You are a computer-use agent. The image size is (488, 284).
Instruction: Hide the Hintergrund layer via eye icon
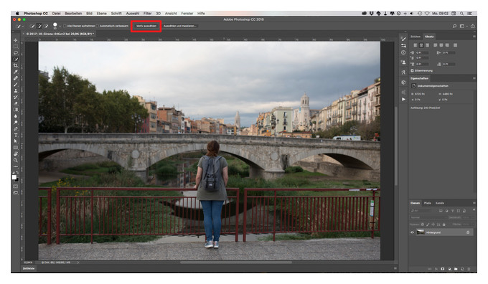click(412, 232)
